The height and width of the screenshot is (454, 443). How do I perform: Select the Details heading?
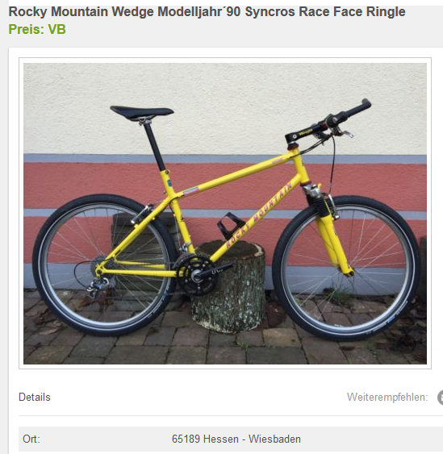click(35, 397)
